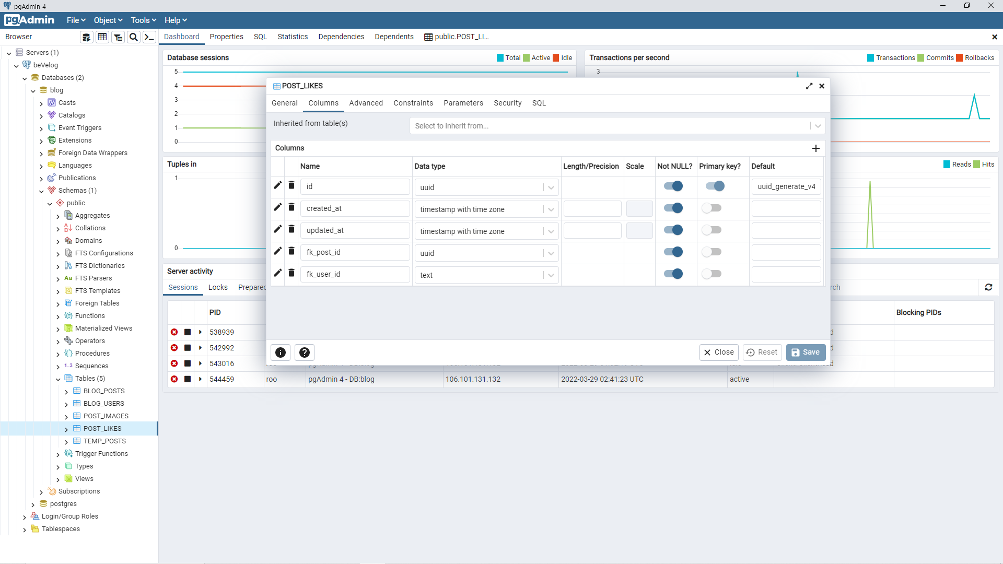This screenshot has width=1003, height=564.
Task: Open the PSQL terminal icon
Action: coord(149,37)
